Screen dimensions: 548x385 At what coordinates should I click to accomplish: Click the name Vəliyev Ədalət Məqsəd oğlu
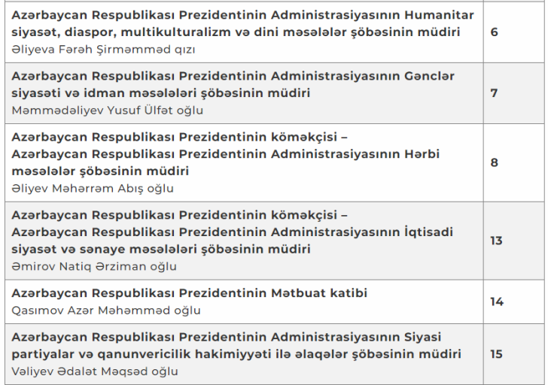coord(96,370)
